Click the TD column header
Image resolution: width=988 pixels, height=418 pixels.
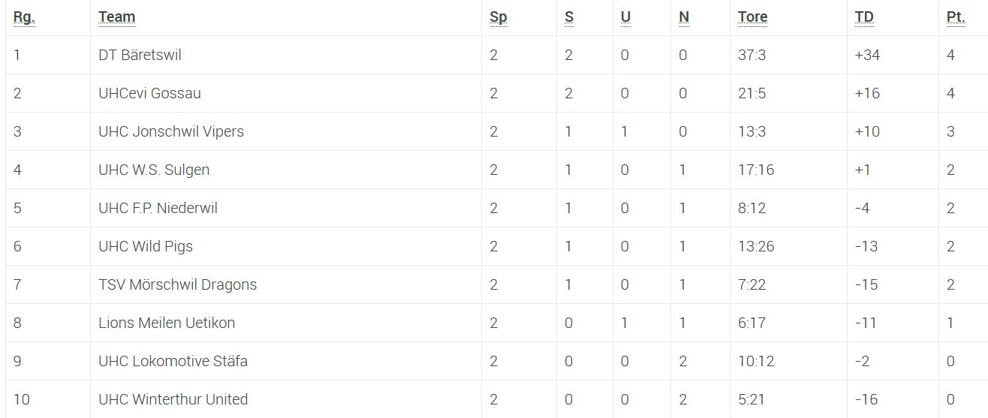(x=864, y=17)
